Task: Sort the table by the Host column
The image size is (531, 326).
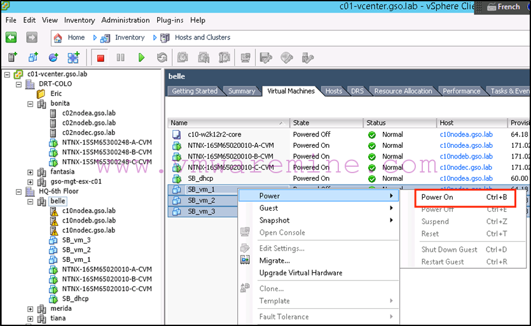Action: [x=472, y=123]
